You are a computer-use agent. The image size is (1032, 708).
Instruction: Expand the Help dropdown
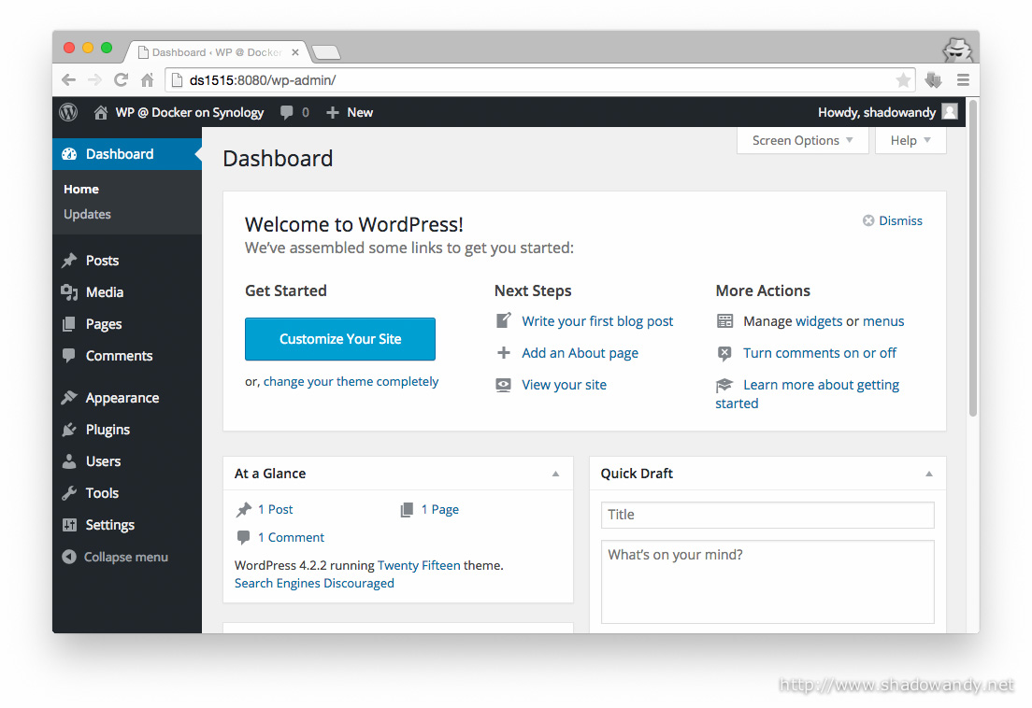910,141
